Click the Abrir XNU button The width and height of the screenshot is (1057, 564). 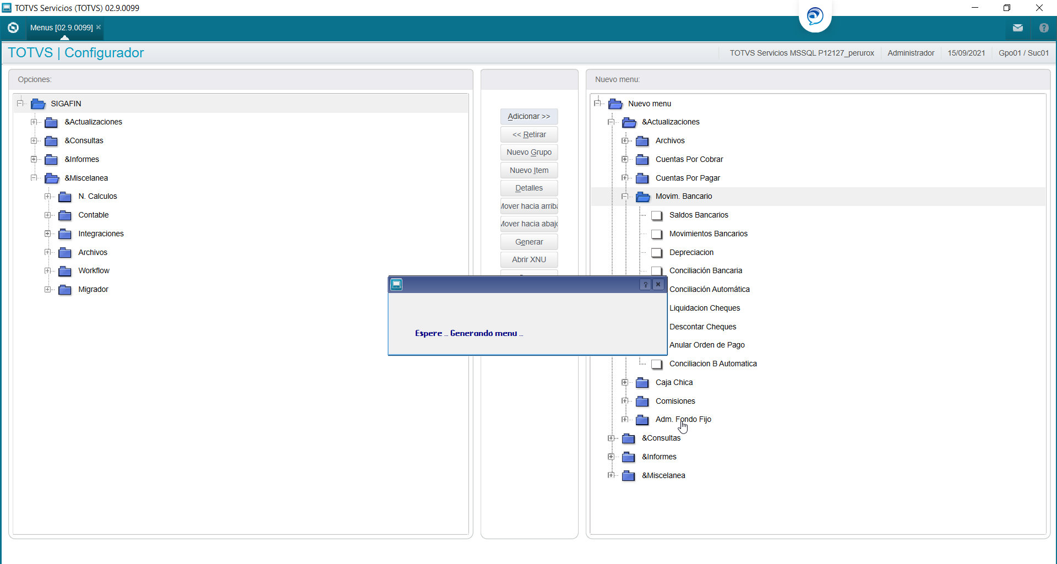click(529, 259)
